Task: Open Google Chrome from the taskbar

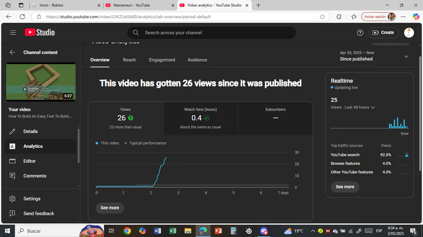Action: 127,231
